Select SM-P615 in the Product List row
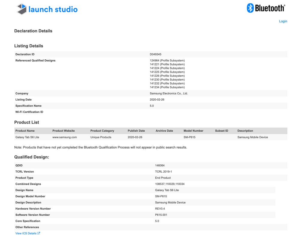The width and height of the screenshot is (300, 239). [x=190, y=137]
